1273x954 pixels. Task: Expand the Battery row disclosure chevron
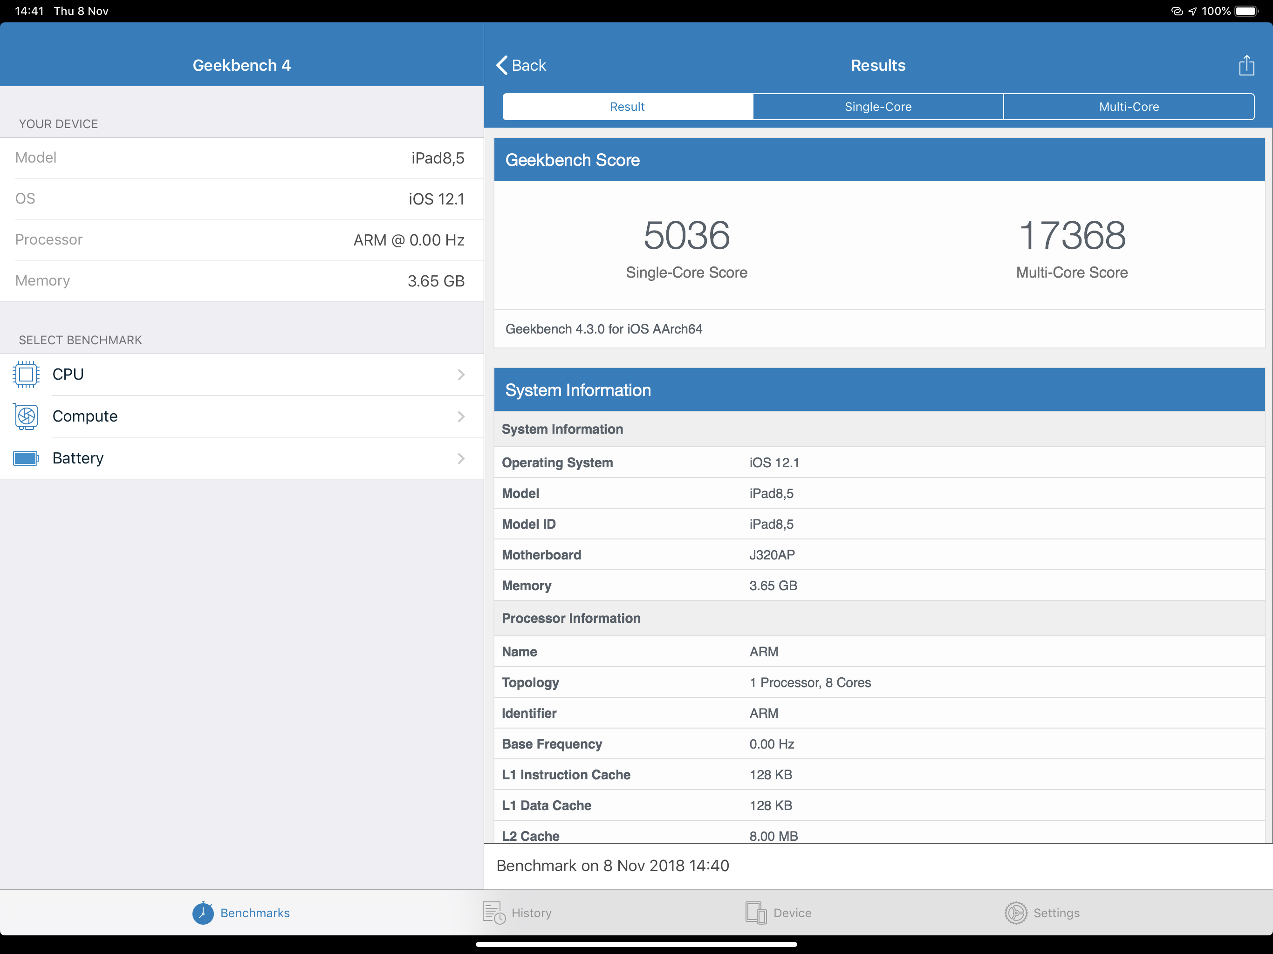[x=461, y=458]
